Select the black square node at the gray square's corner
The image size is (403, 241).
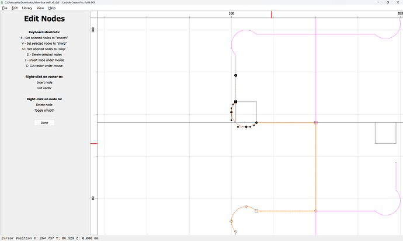[x=236, y=102]
